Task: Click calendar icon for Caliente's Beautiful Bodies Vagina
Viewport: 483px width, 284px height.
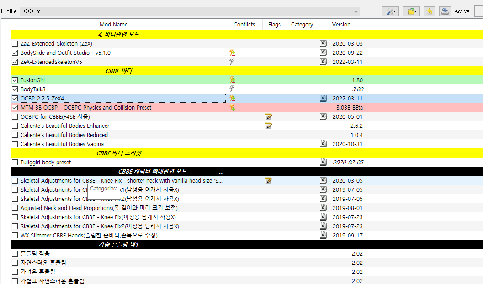Action: (x=323, y=144)
